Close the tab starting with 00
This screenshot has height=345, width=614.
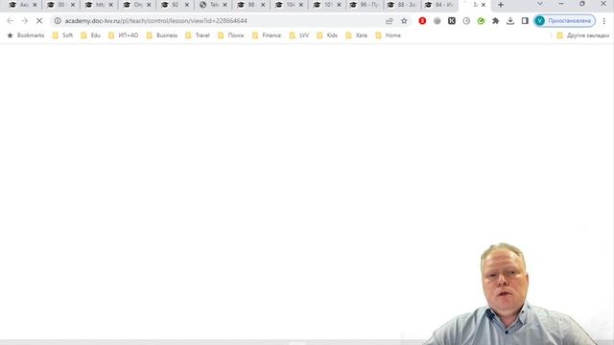coord(73,5)
